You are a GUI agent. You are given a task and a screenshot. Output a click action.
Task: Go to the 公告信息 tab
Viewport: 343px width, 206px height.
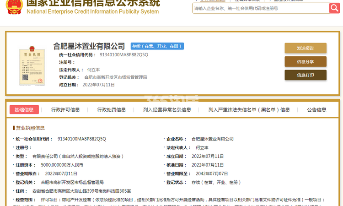coord(316,110)
